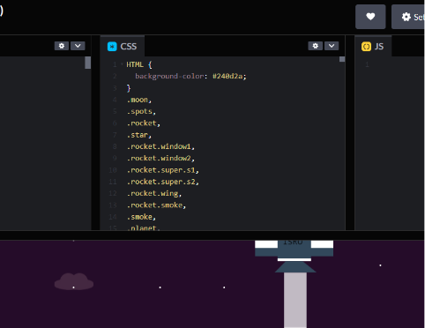Viewport: 425px width, 328px height.
Task: Click the .rocket.window2, line
Action: point(160,158)
